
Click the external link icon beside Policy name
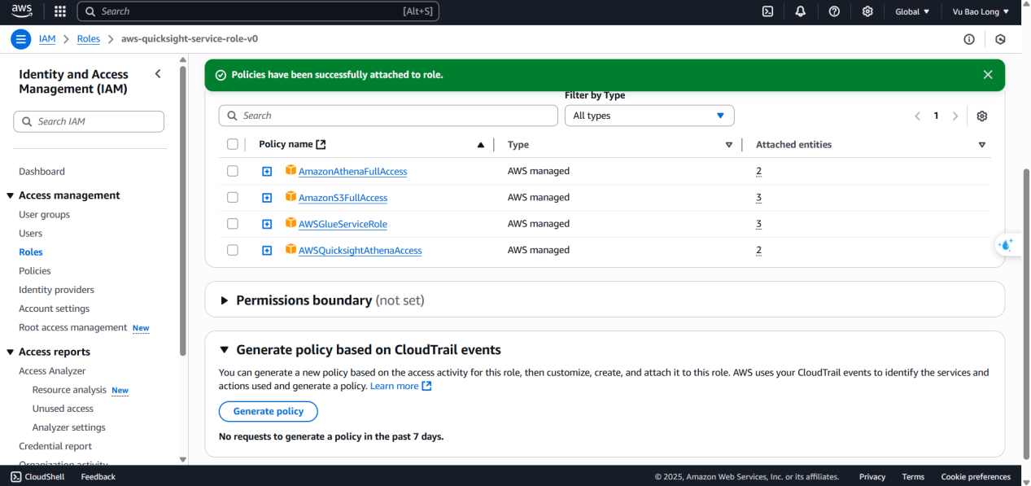click(321, 144)
